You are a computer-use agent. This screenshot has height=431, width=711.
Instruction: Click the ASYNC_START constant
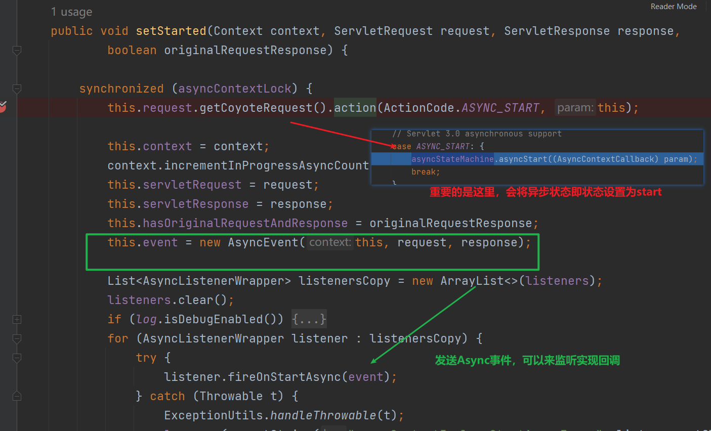point(500,108)
